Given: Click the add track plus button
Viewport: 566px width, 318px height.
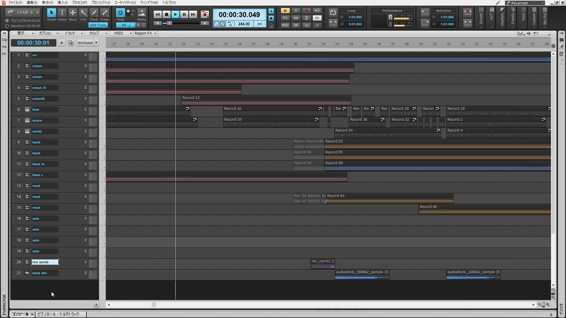Looking at the screenshot, I should pos(61,43).
